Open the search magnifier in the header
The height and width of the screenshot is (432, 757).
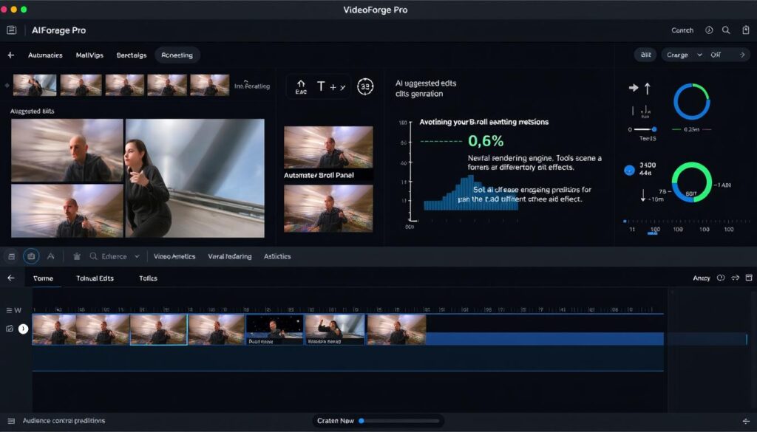[x=726, y=30]
